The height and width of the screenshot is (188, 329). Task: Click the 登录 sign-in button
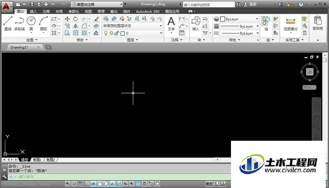click(x=250, y=4)
